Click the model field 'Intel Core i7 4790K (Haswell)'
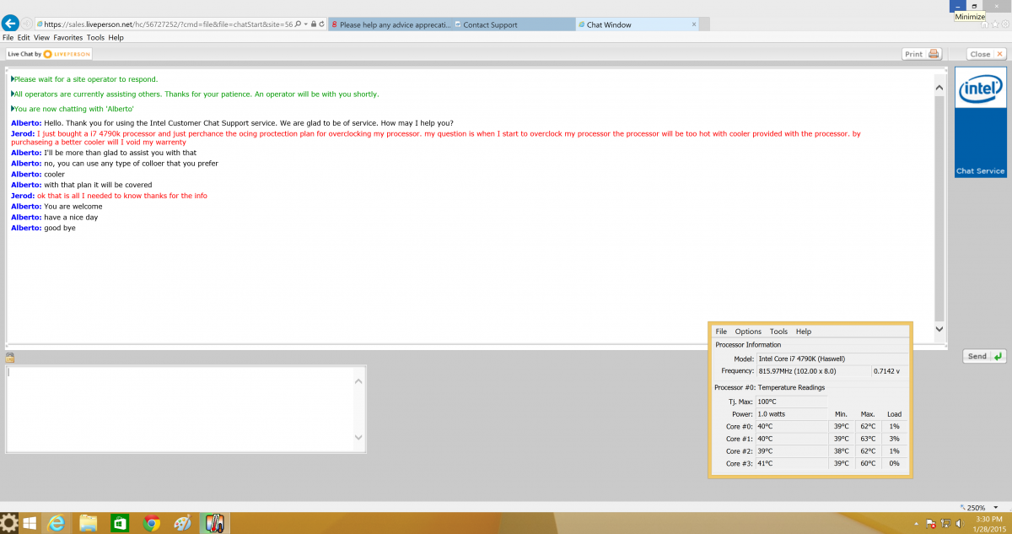 point(832,359)
